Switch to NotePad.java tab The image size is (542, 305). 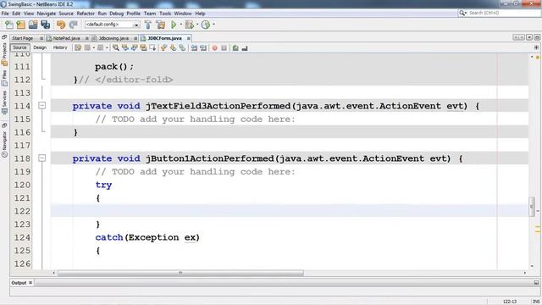[67, 38]
